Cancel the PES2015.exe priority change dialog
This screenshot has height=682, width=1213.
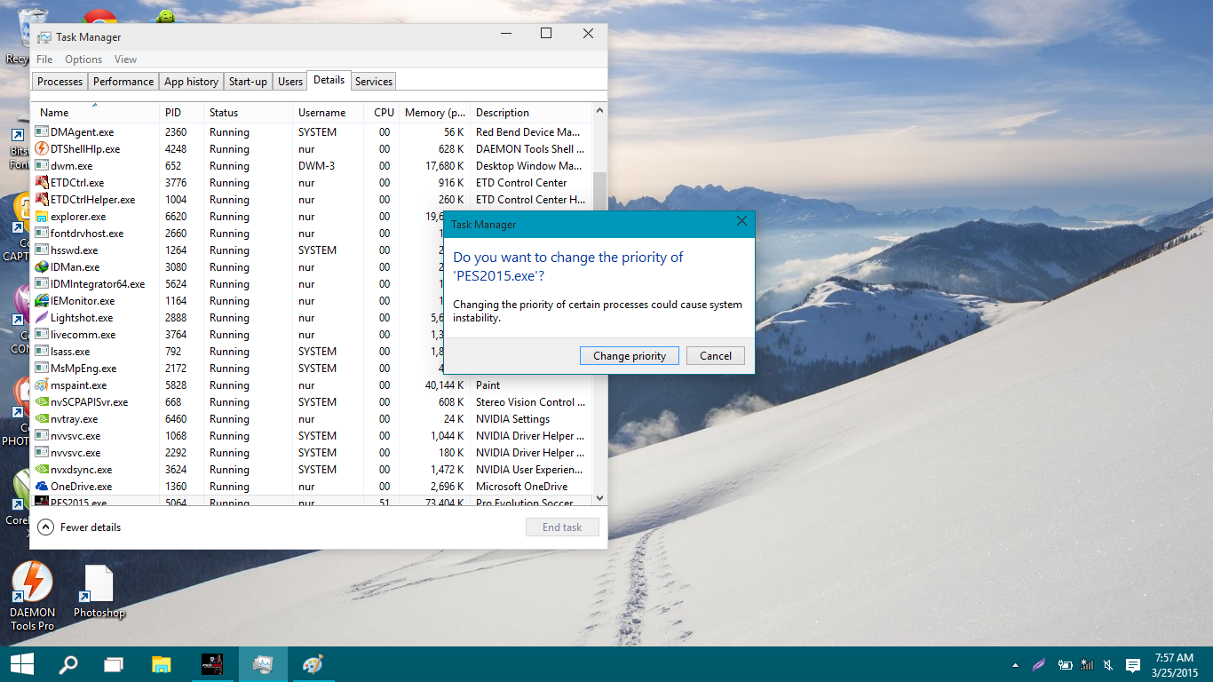tap(715, 355)
